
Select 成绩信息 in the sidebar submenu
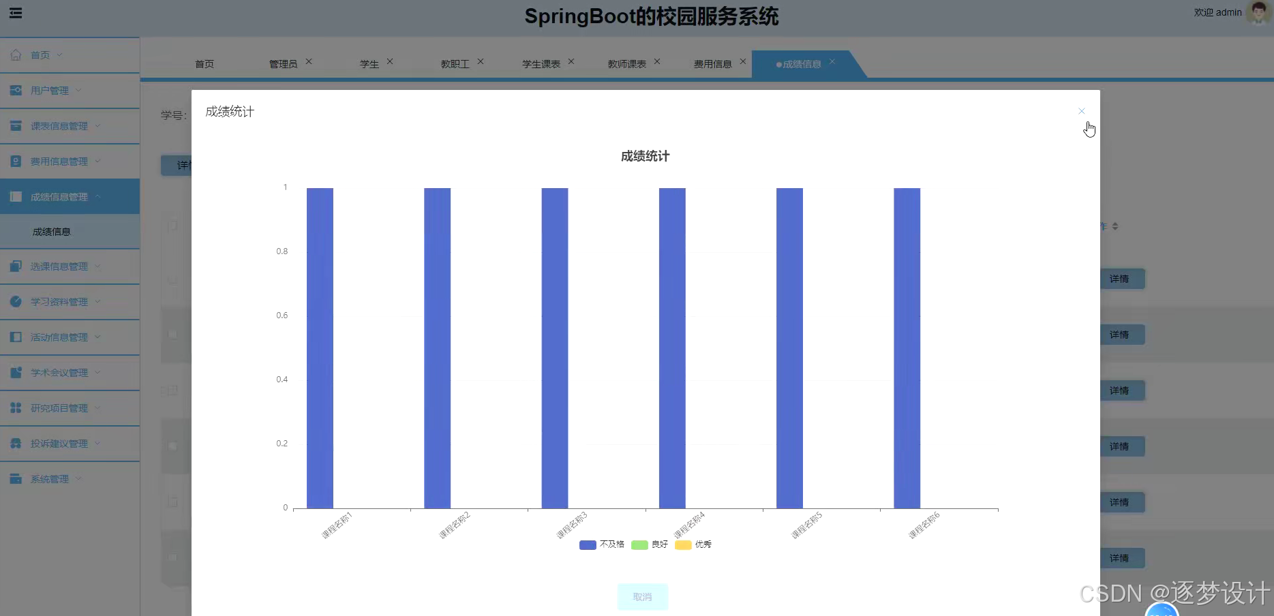[x=51, y=231]
